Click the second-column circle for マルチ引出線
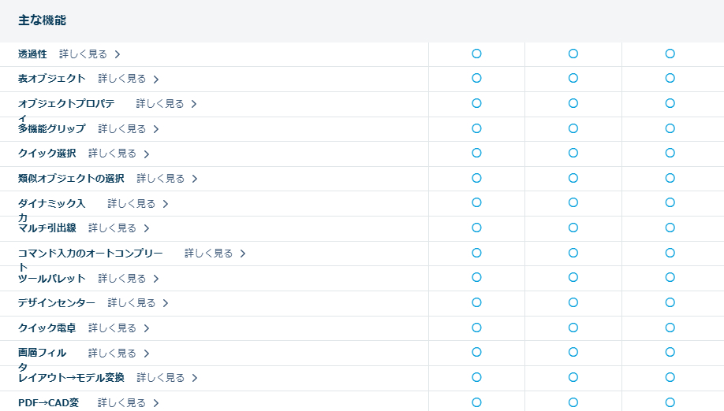Image resolution: width=724 pixels, height=411 pixels. (x=573, y=228)
